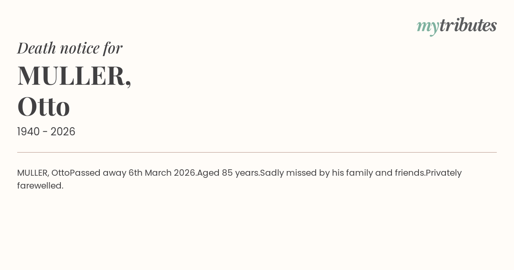Click the year range 1940 - 2026
This screenshot has width=514, height=270.
[x=46, y=132]
